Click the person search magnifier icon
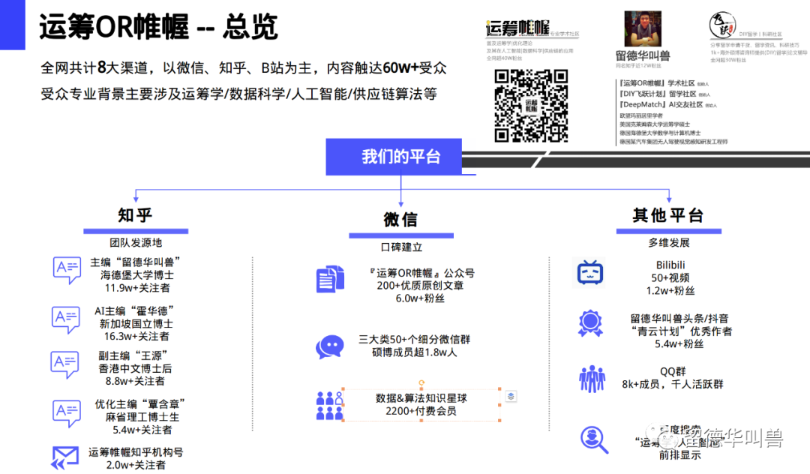The width and height of the screenshot is (810, 474). click(x=593, y=440)
